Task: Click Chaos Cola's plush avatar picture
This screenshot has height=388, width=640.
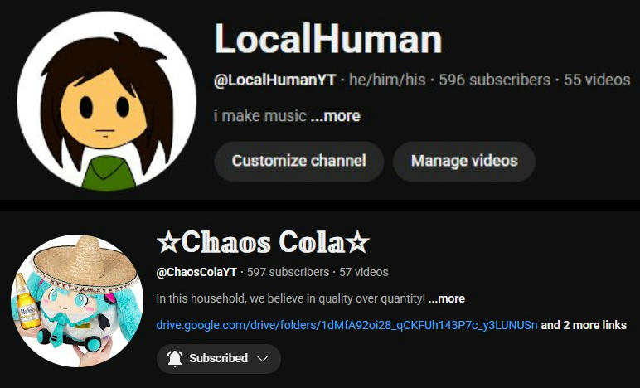Action: (77, 301)
